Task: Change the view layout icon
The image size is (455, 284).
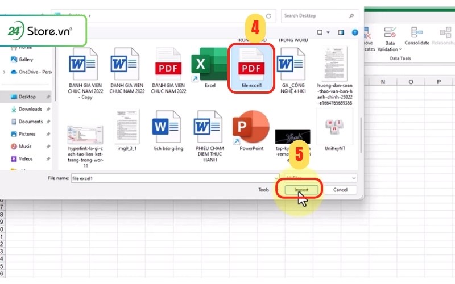Action: [x=320, y=32]
